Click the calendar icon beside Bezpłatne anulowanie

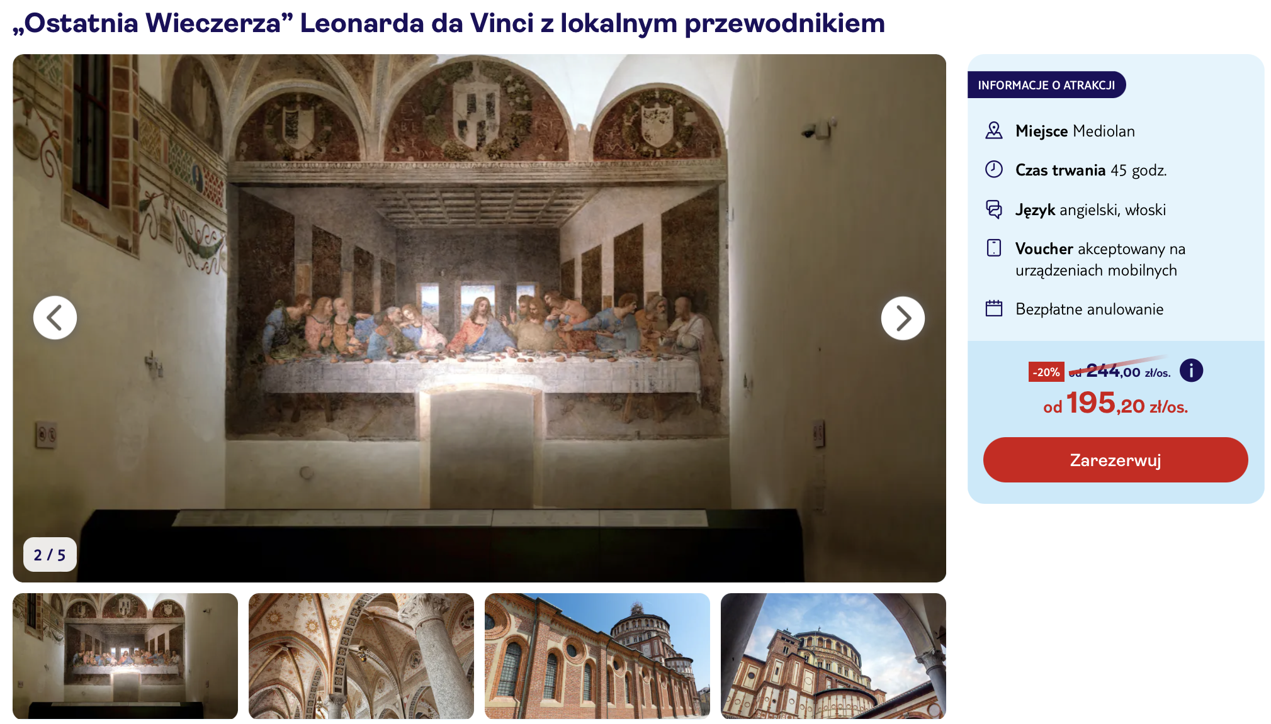point(993,308)
